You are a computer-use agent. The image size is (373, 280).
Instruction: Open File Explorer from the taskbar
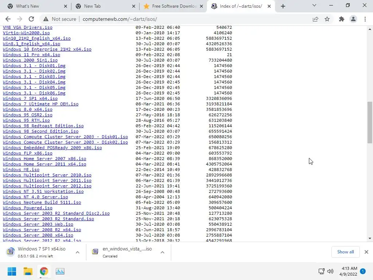click(x=28, y=271)
